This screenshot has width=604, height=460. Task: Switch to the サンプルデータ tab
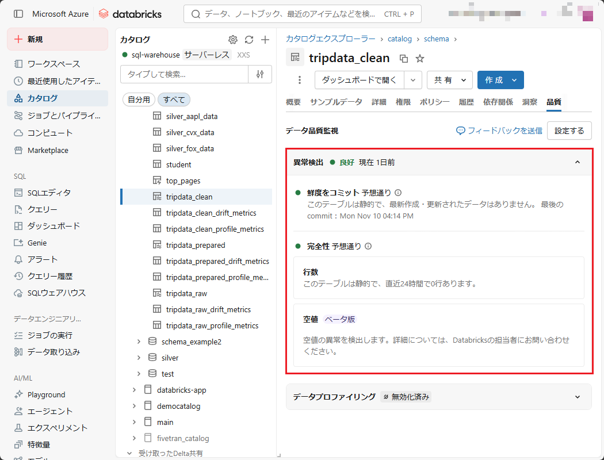pos(336,102)
